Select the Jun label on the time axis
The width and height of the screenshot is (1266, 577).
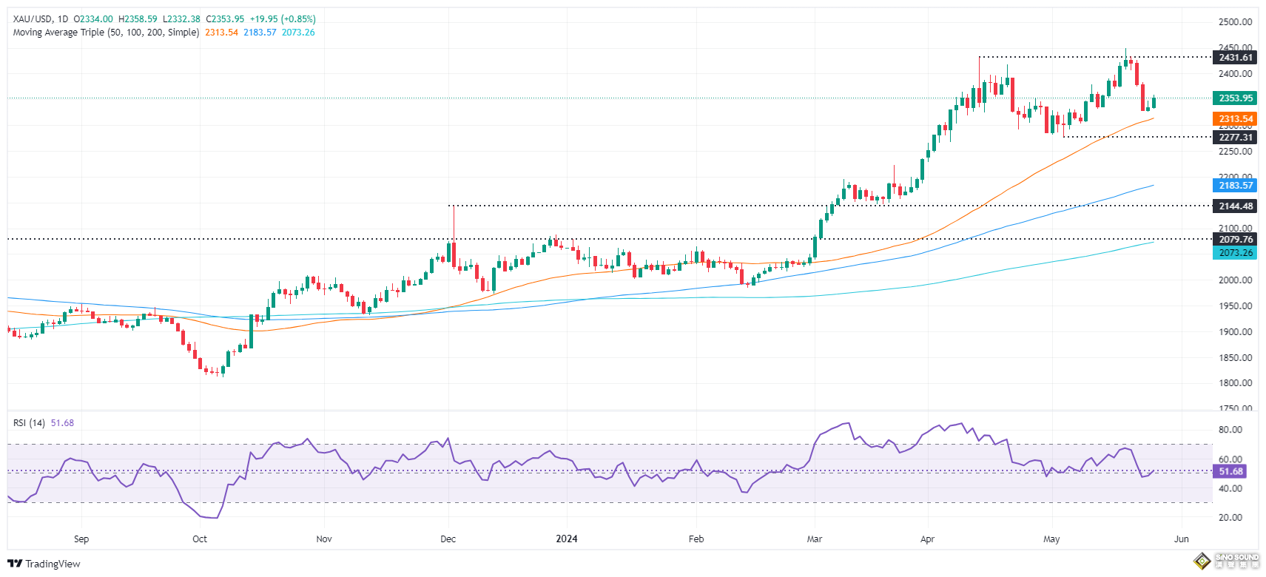coord(1181,539)
